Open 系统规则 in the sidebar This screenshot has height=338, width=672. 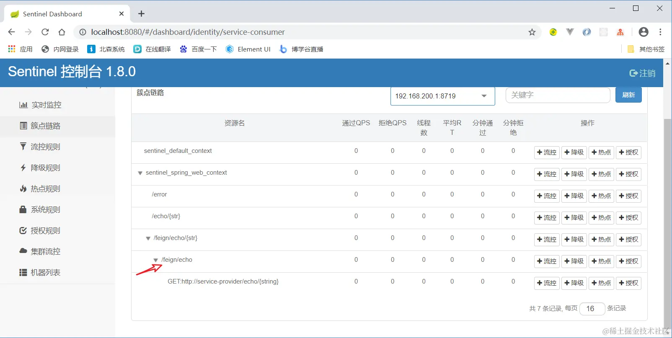click(40, 209)
